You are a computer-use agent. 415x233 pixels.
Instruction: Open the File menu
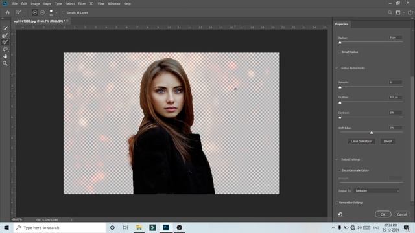pos(15,4)
